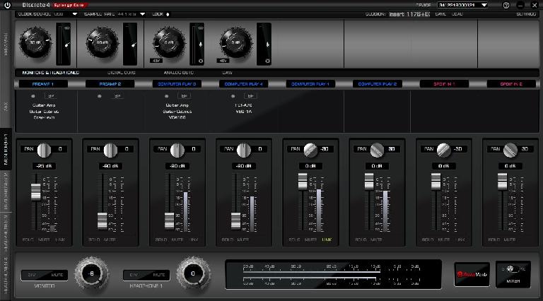The height and width of the screenshot is (301, 543).
Task: Toggle BP bypass on Computer Play 3 effects
Action: (x=184, y=96)
